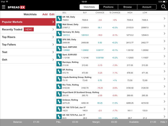
Task: Open the Recently Traded watchlist
Action: point(28,30)
